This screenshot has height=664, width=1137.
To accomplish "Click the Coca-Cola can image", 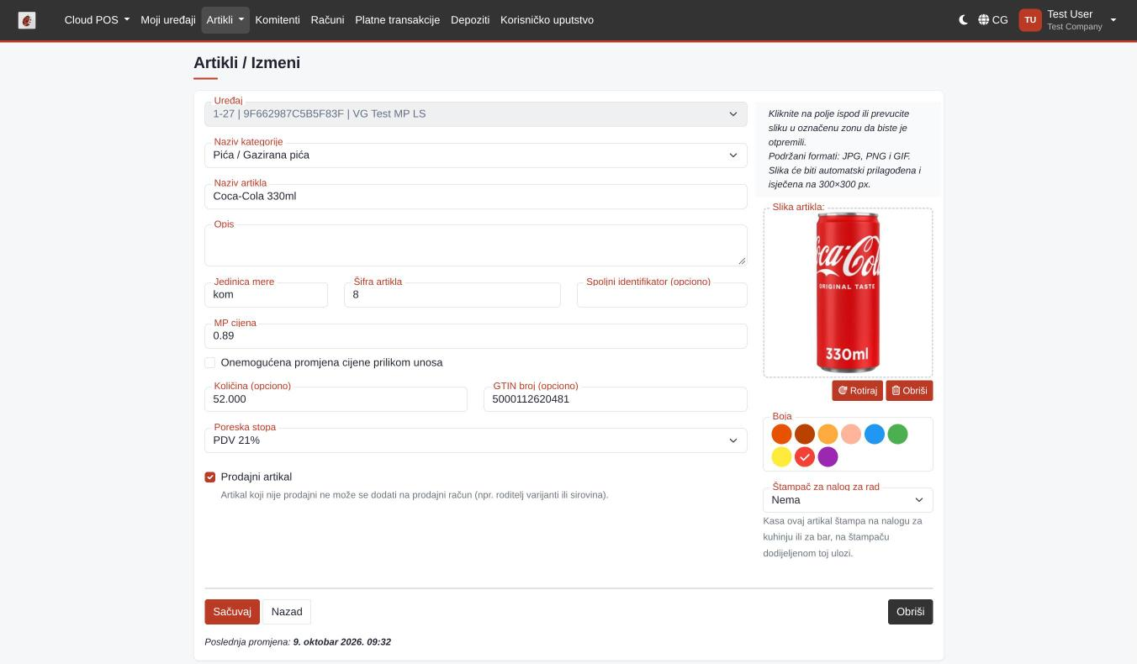I will pos(848,292).
